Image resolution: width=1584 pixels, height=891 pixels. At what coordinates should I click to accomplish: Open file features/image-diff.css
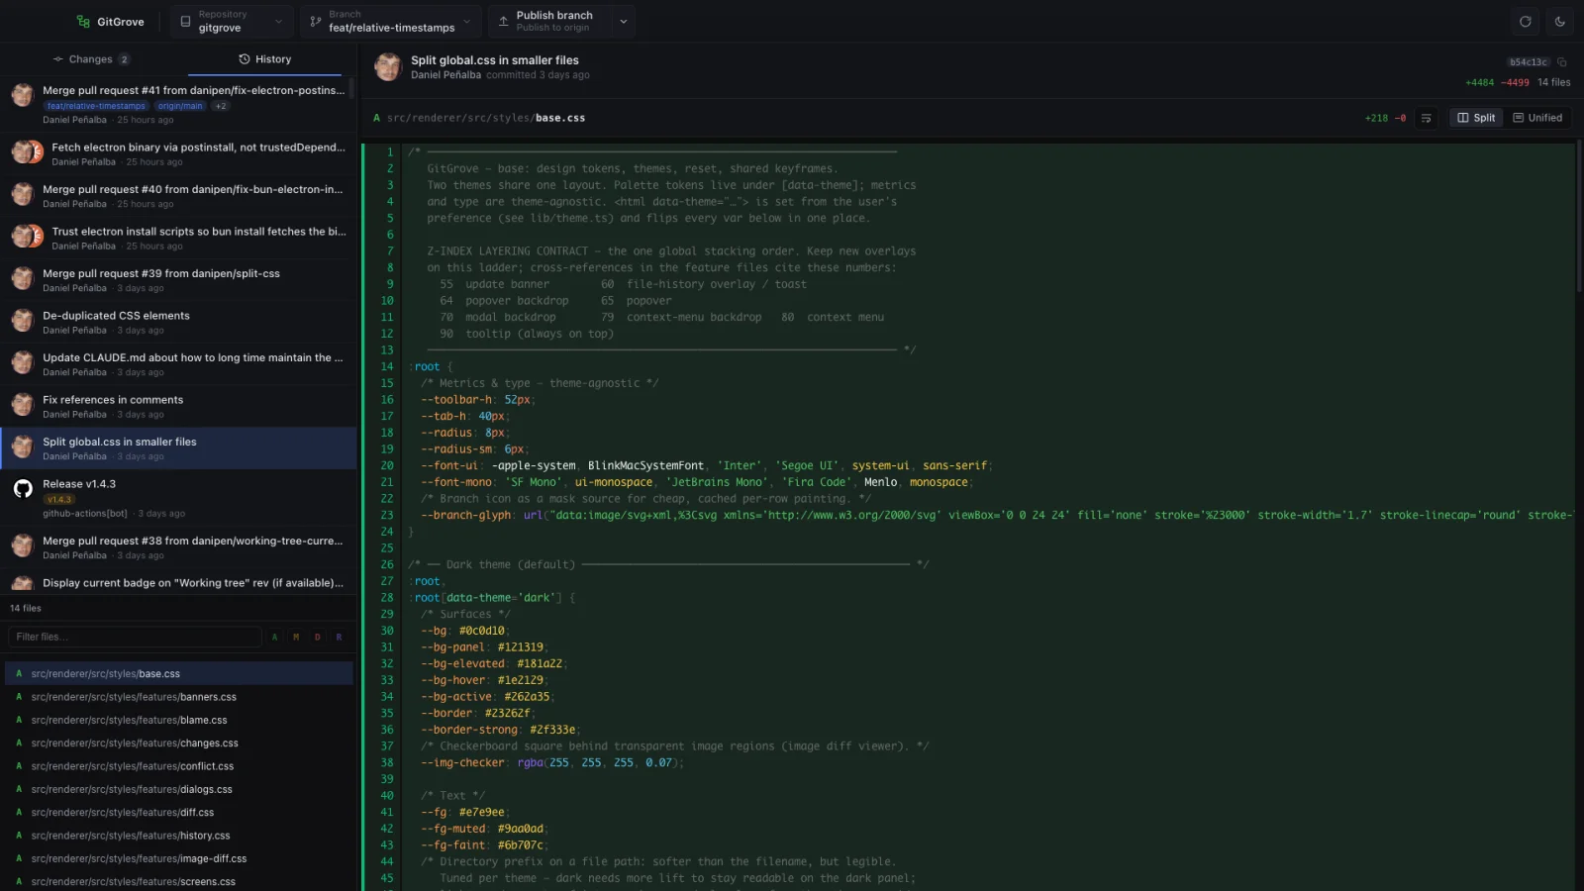click(x=178, y=858)
